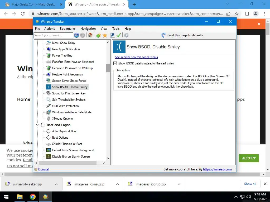Close the orange banner on Winaero page
Screen dimensions: 270x202
point(259,24)
